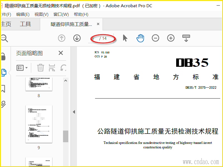The height and width of the screenshot is (167, 223).
Task: Open the 帮助(H) menu
Action: [x=81, y=14]
